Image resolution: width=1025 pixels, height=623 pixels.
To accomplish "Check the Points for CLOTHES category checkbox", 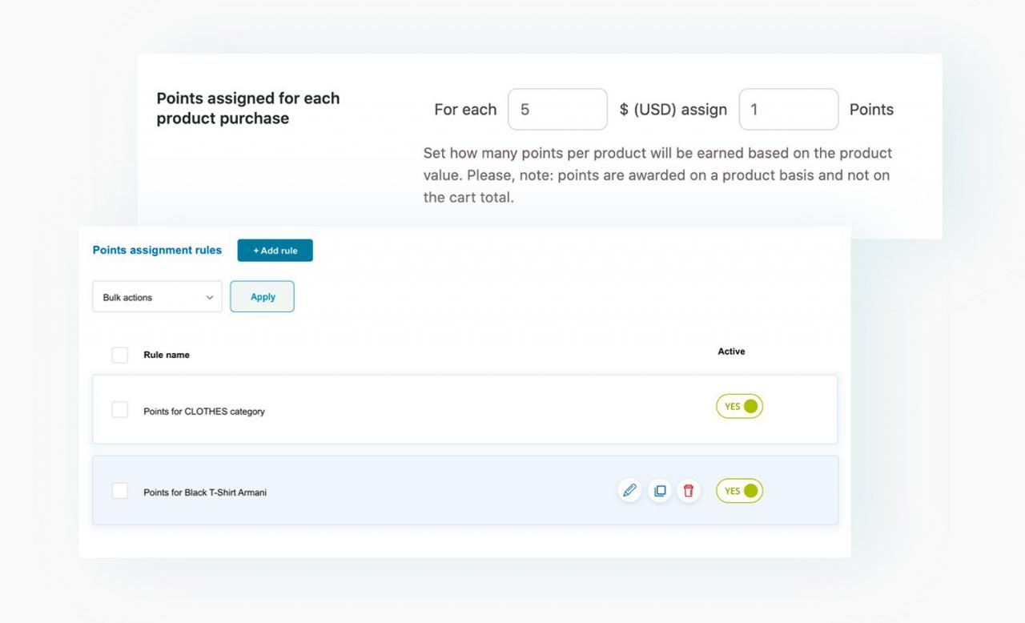I will pyautogui.click(x=119, y=408).
